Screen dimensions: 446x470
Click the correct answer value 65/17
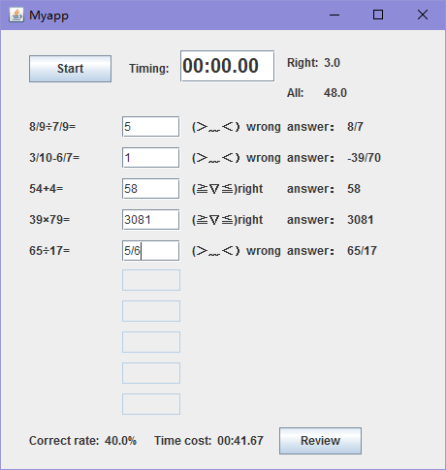[x=362, y=251]
